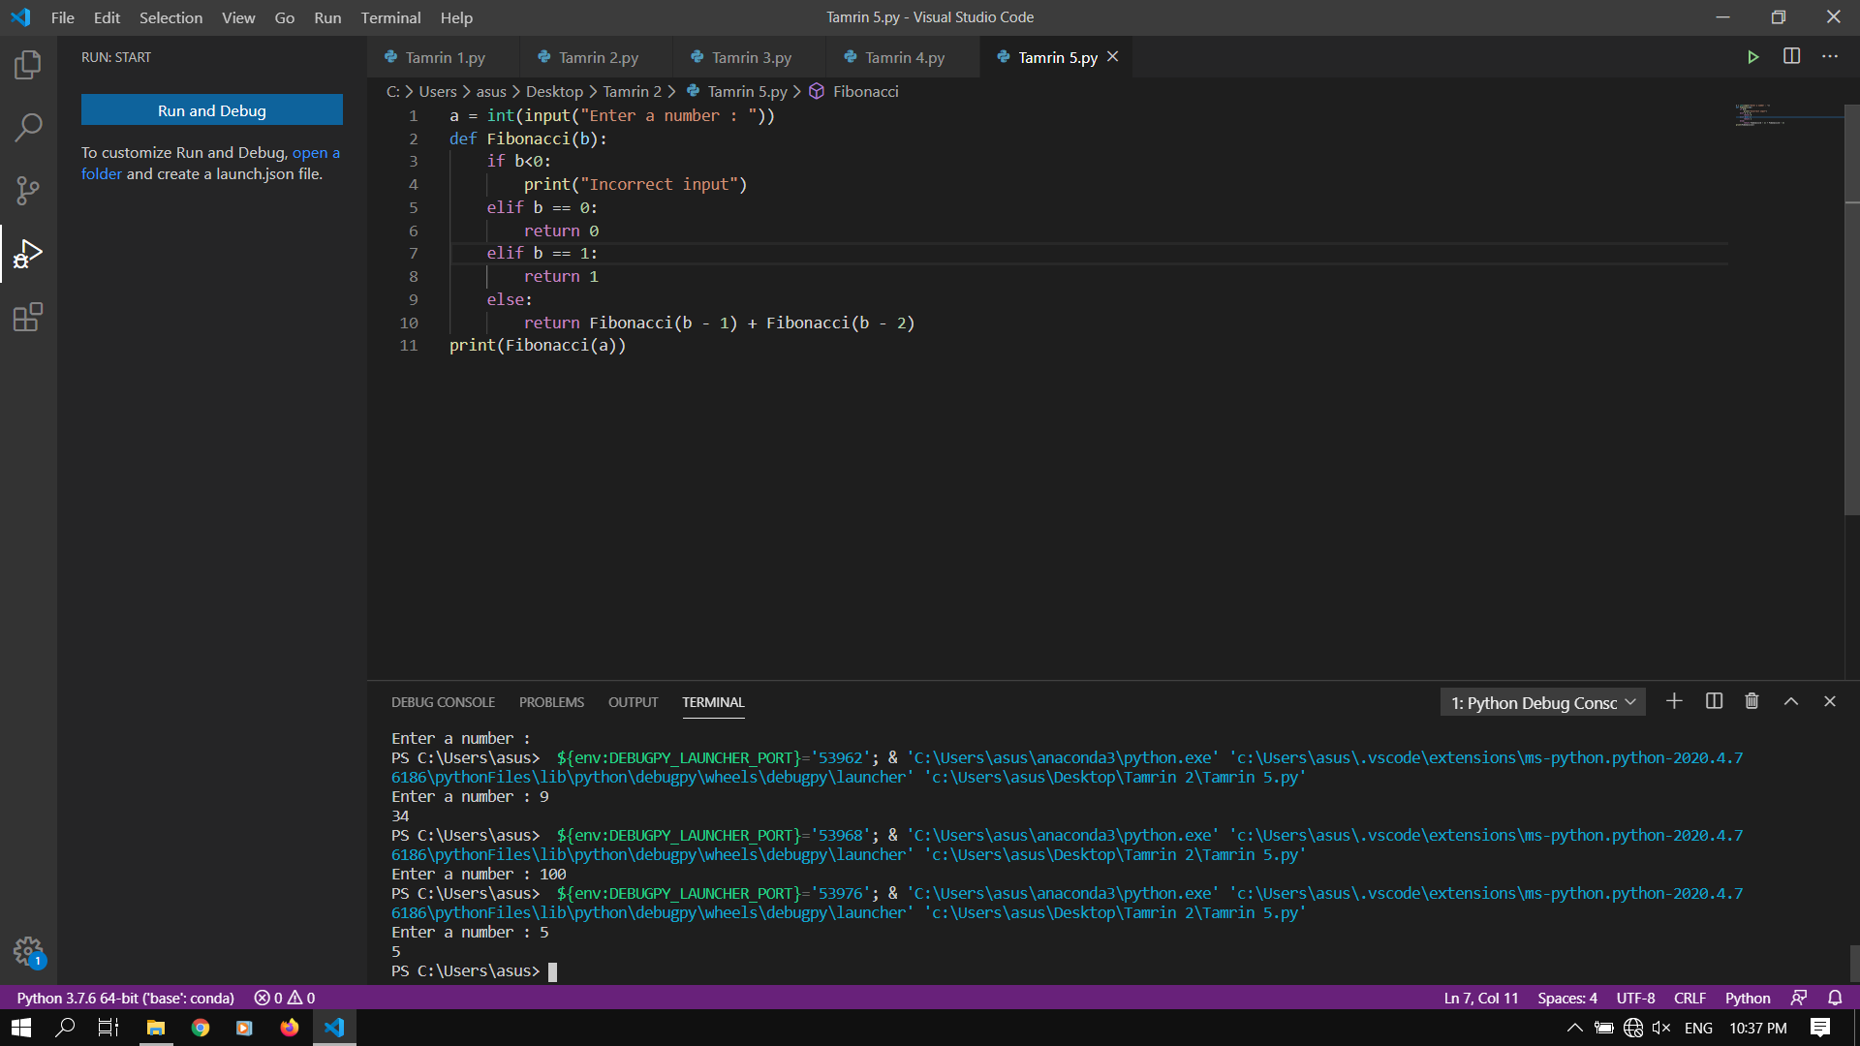
Task: Open the Selection menu
Action: [170, 17]
